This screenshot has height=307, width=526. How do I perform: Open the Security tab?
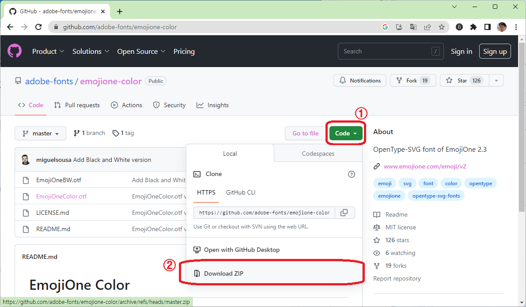coord(170,105)
